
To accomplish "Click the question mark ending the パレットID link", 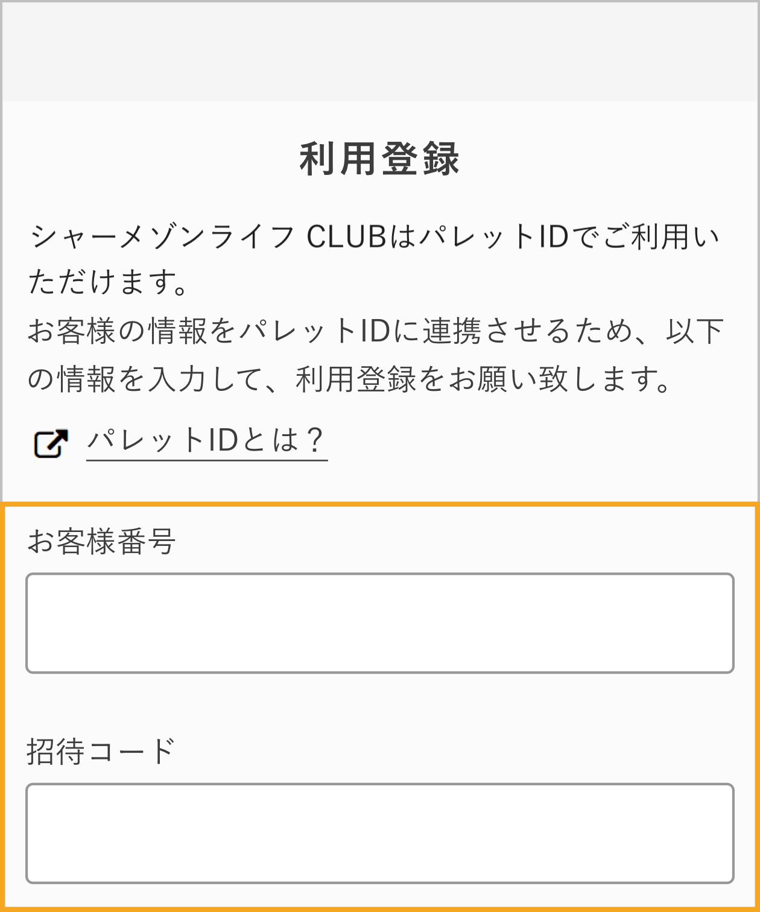I will [x=314, y=440].
